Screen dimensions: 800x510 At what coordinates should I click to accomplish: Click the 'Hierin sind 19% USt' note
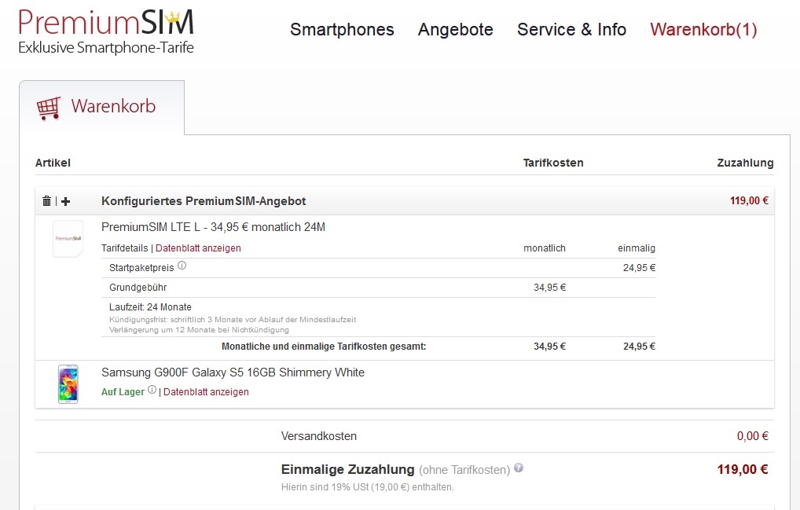tap(367, 487)
